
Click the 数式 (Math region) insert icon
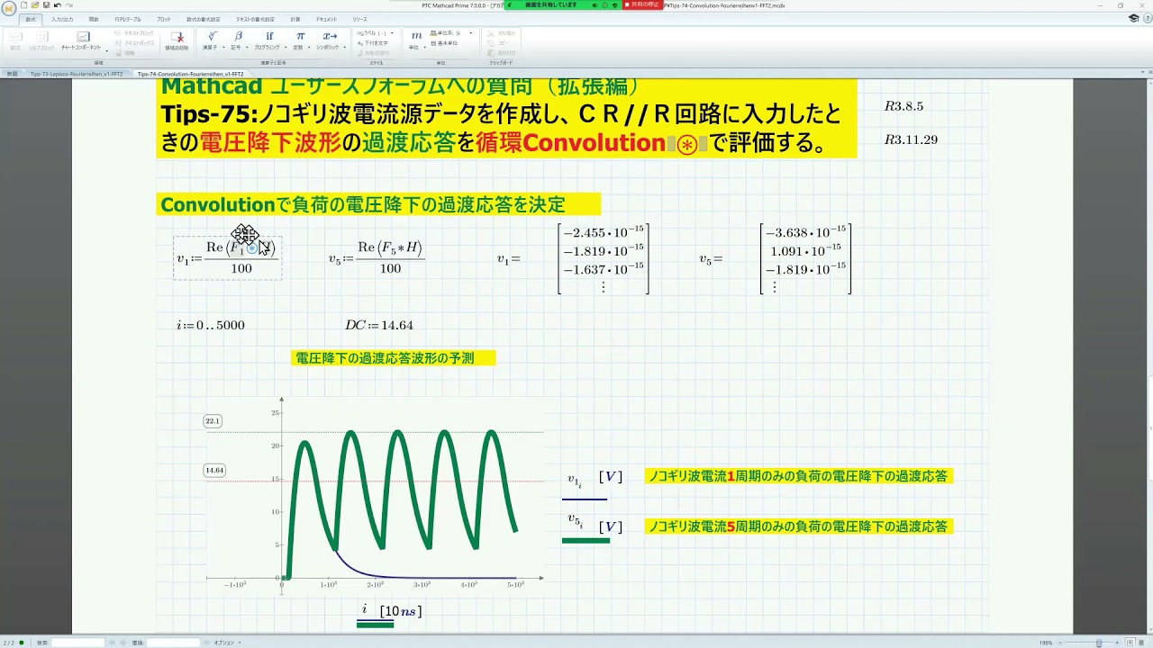(x=15, y=40)
